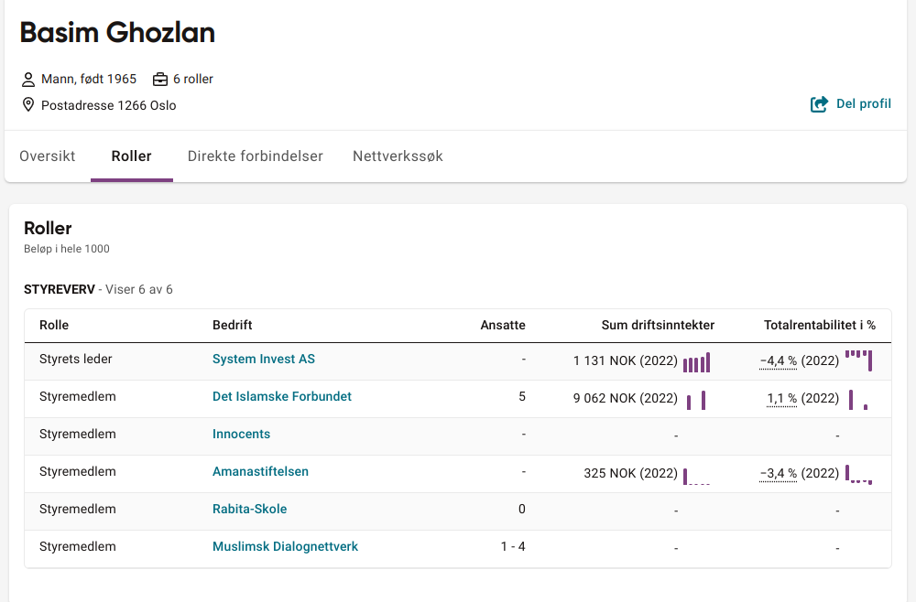Screen dimensions: 916x602
Task: Click System Invest AS revenue bar chart
Action: [696, 362]
